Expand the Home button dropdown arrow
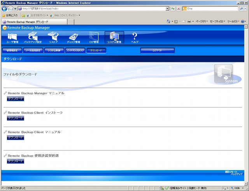249x191 pixels. coord(172,22)
